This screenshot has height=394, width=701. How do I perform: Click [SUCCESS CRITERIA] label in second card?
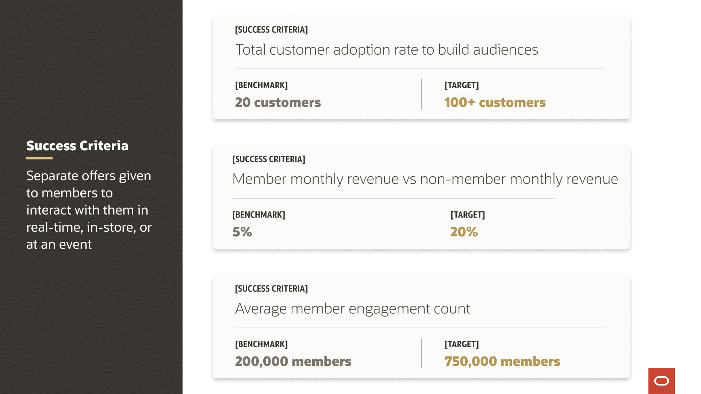coord(268,159)
